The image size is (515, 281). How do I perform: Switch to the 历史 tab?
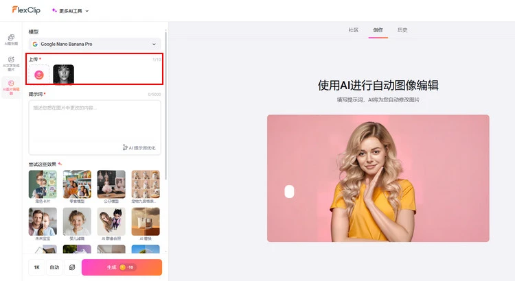coord(402,30)
